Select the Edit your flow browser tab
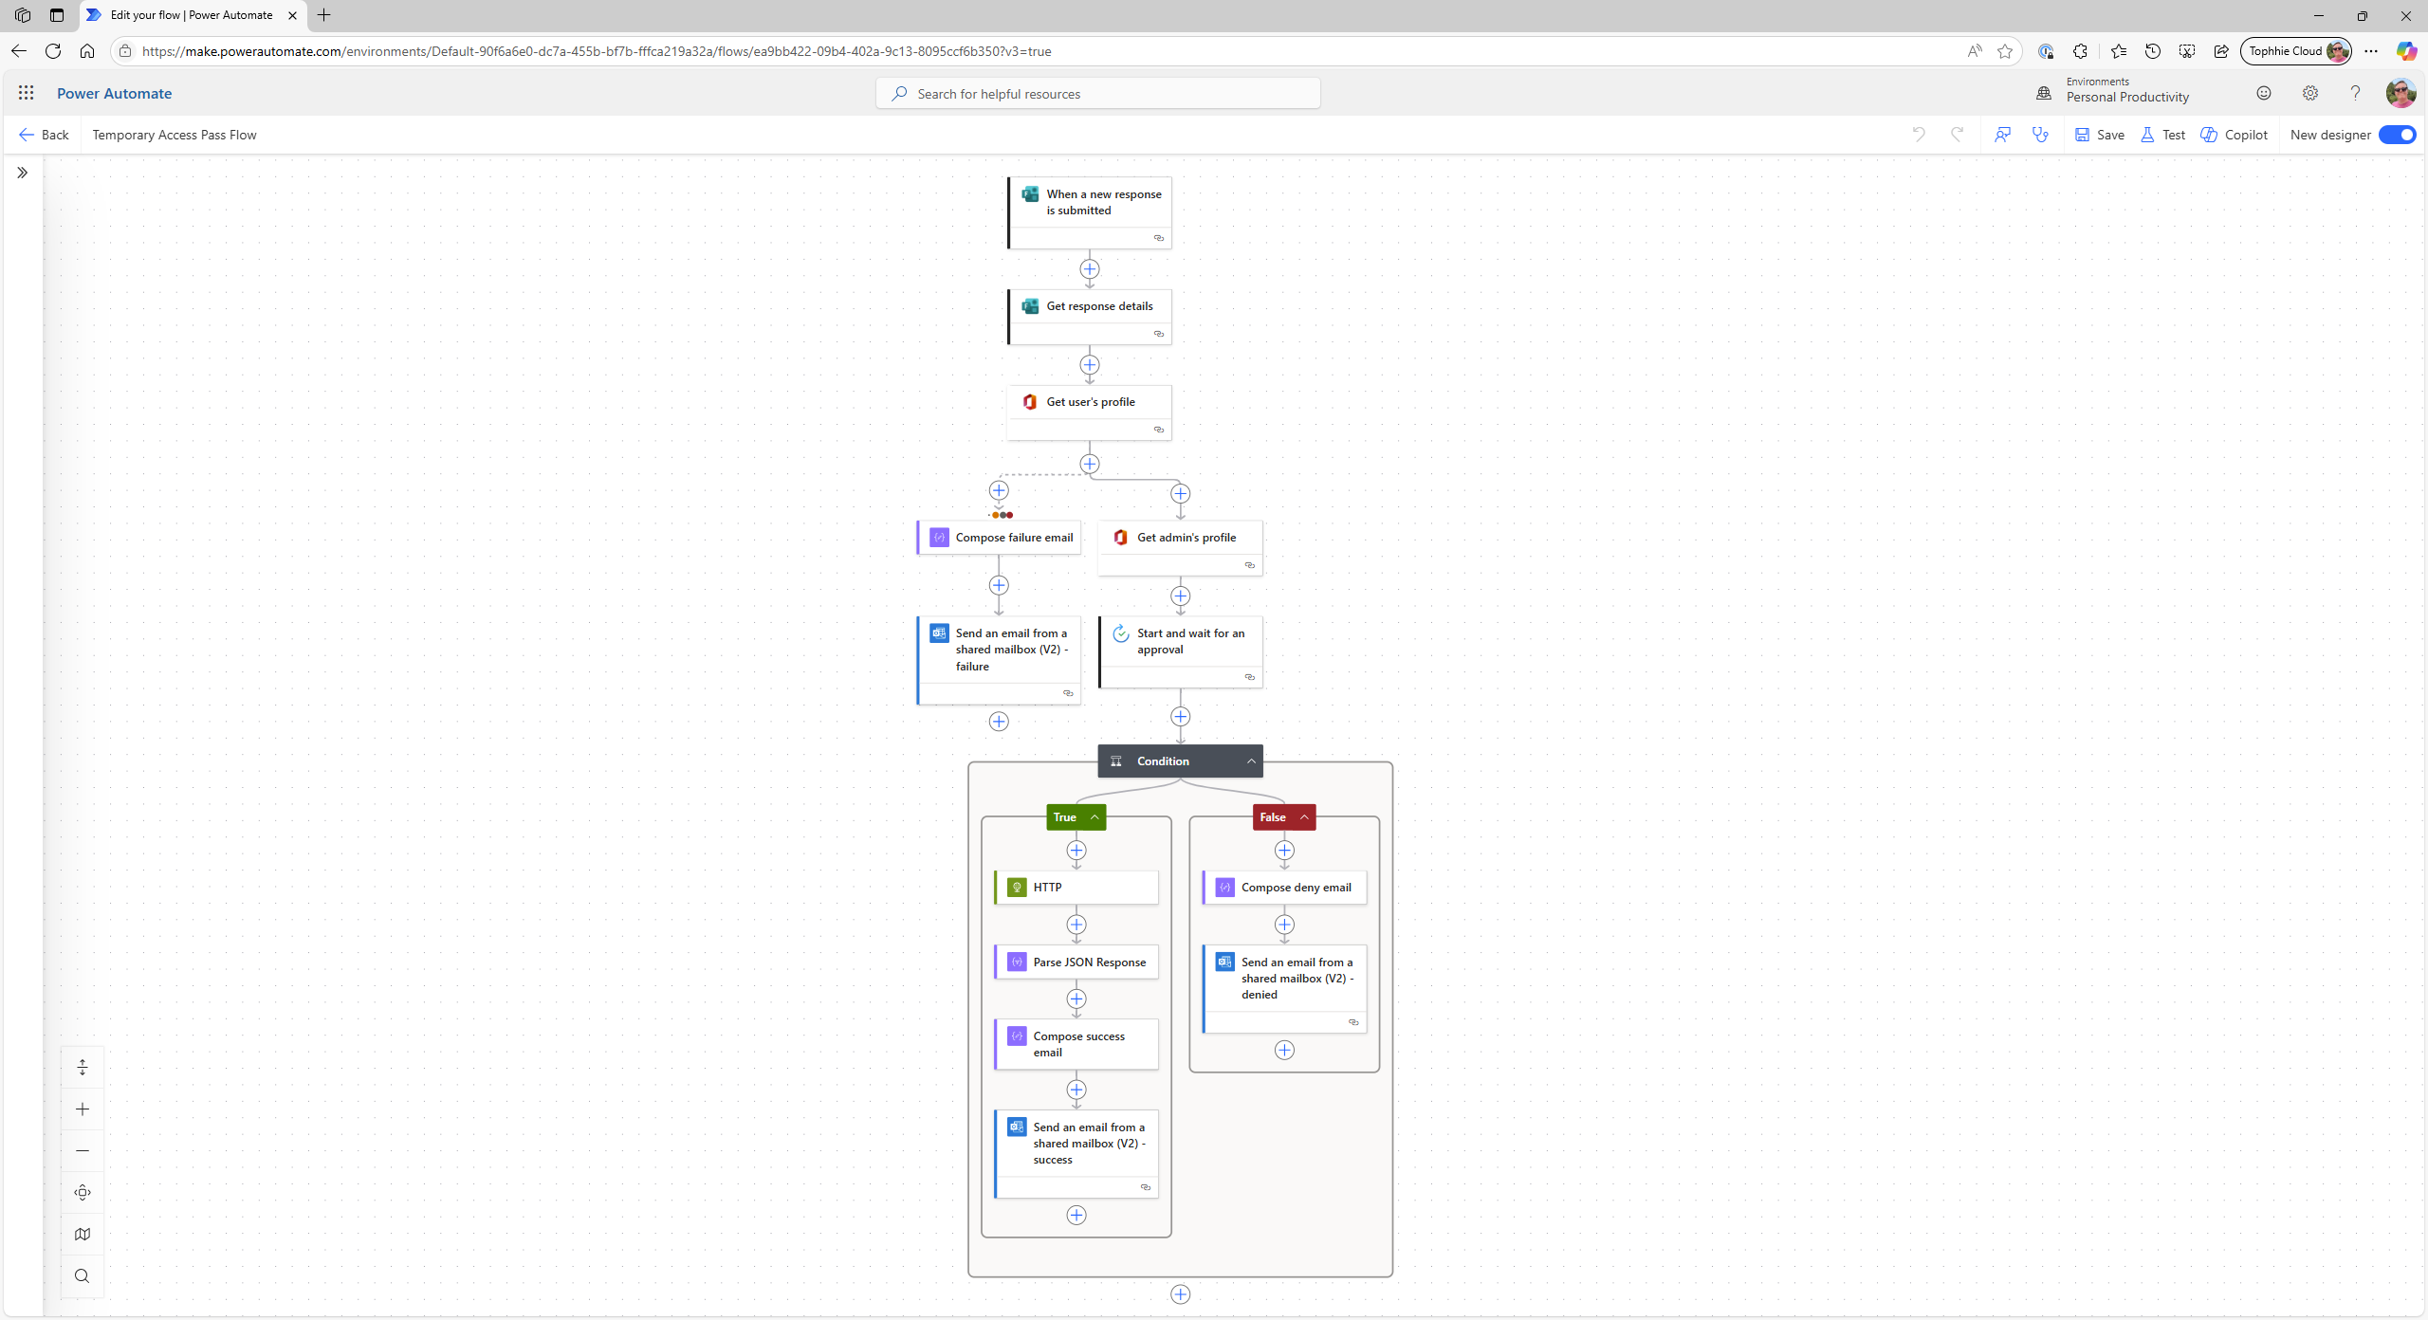 click(191, 15)
